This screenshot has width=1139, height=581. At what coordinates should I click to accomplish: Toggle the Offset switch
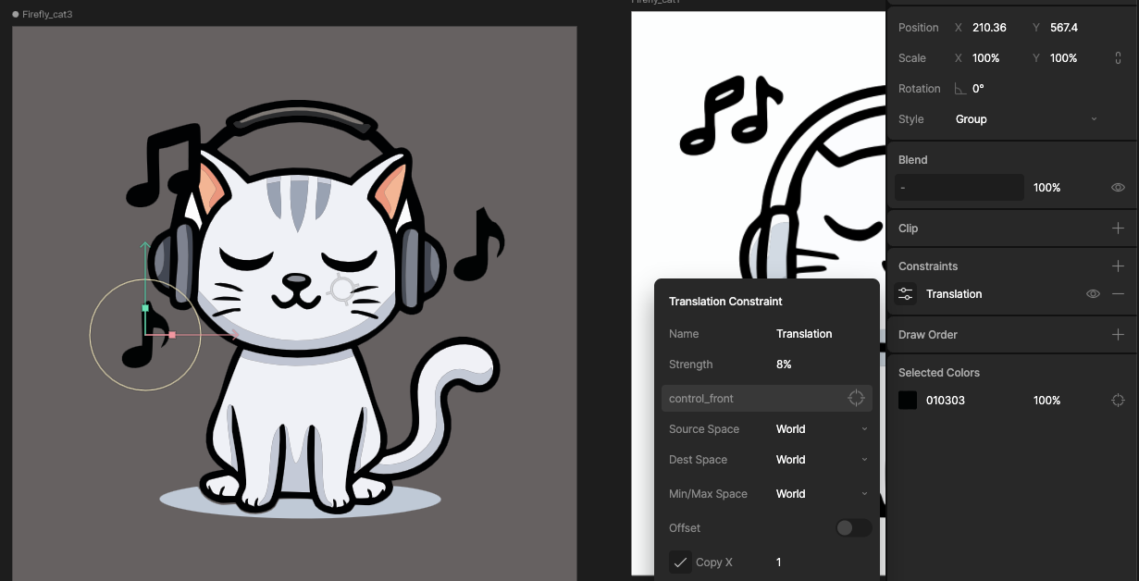pos(853,528)
